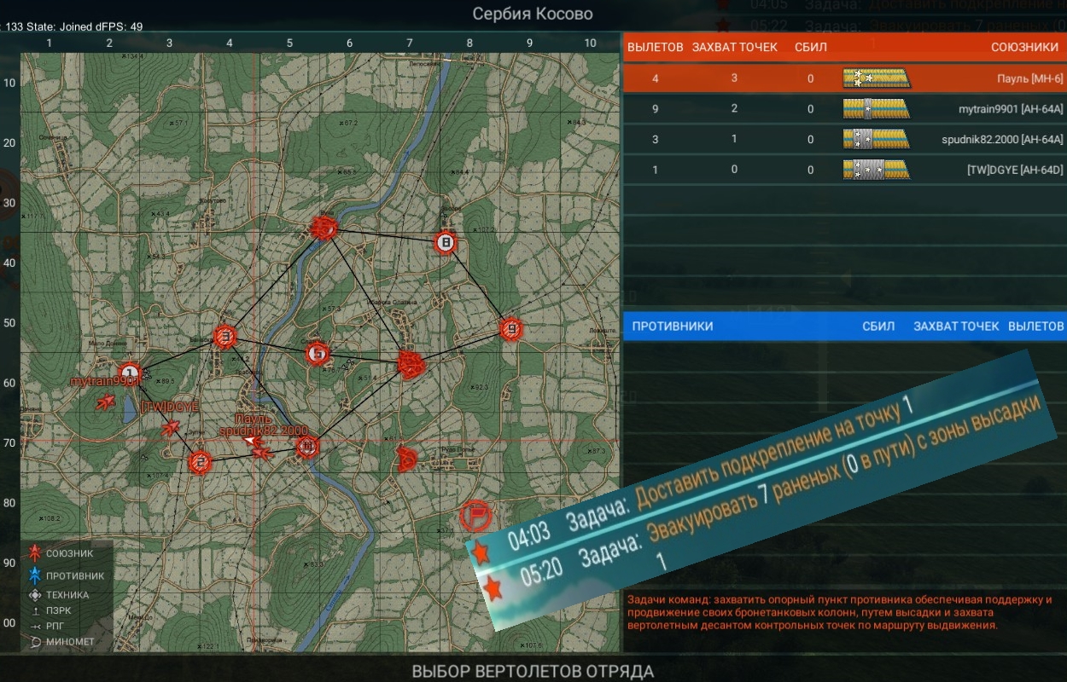
Task: Click the ПРОТИВНИК legend label
Action: 75,575
